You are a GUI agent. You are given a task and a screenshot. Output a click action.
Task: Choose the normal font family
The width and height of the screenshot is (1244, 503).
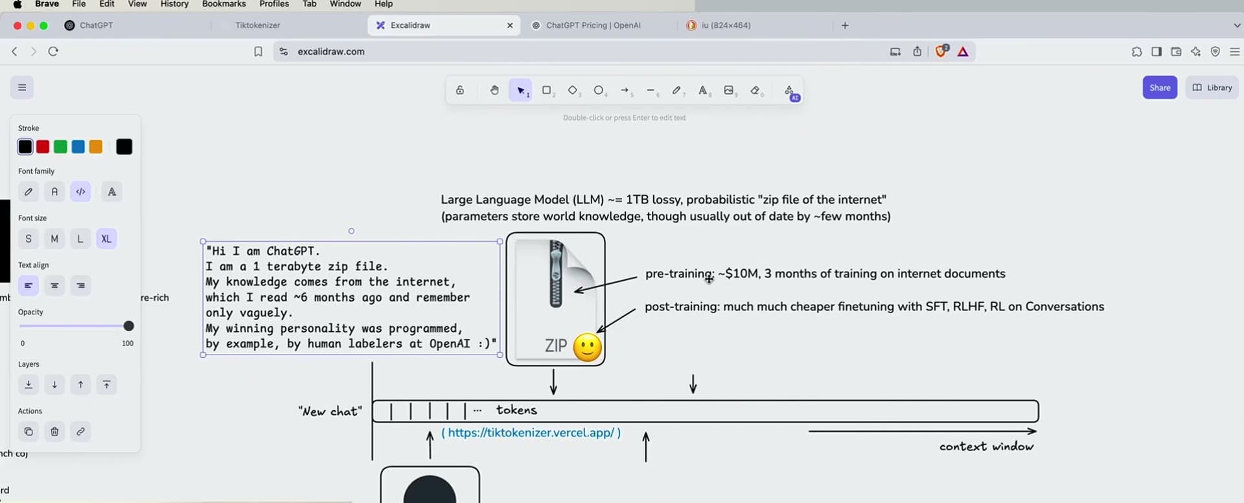click(x=54, y=192)
